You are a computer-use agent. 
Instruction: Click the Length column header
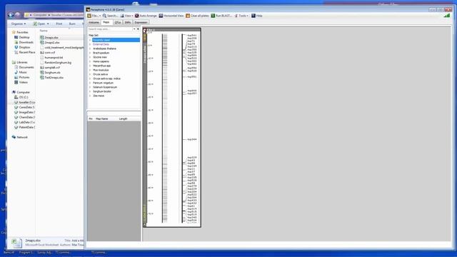(x=123, y=119)
